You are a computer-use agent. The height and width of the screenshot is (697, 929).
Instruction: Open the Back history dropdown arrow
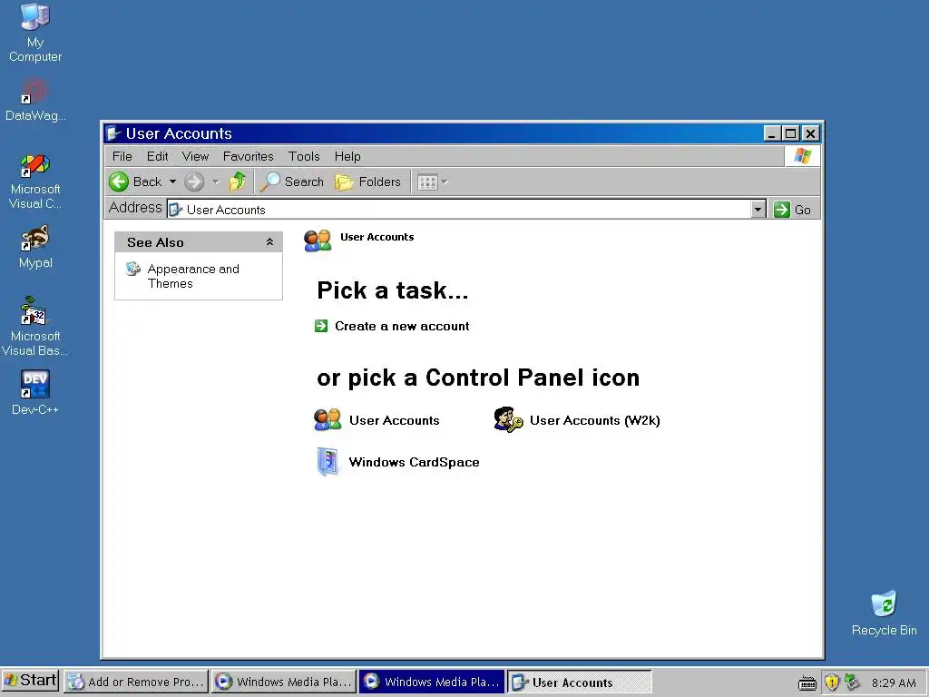coord(173,182)
